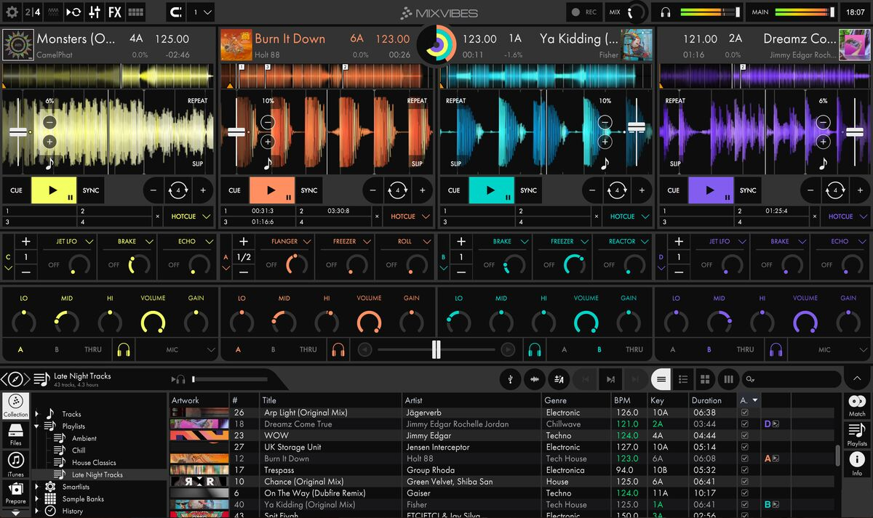Toggle REPEAT on the orange deck
This screenshot has height=518, width=873.
[417, 101]
